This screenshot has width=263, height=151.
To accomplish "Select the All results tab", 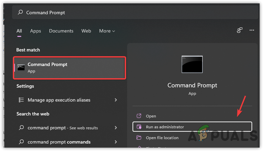I will [19, 31].
